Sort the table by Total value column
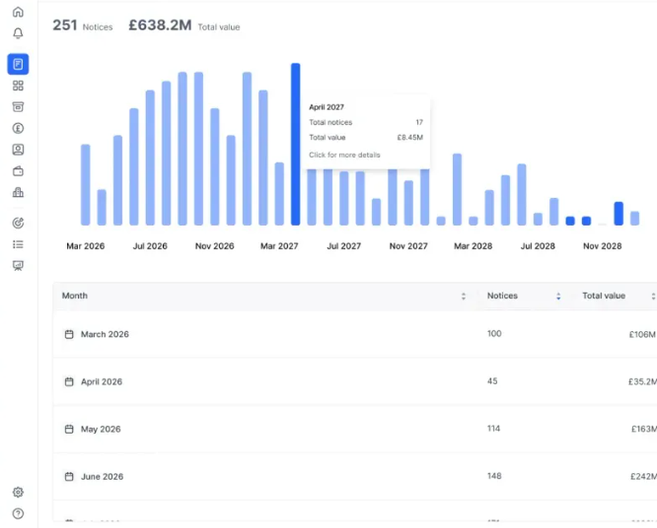Screen dimensions: 657x528 click(x=652, y=296)
